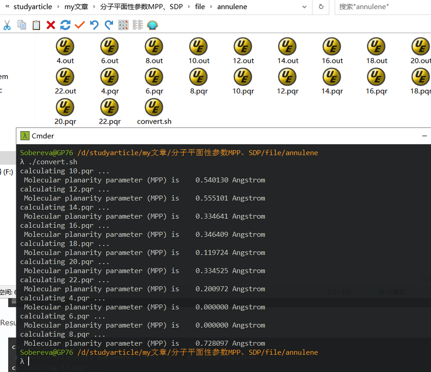This screenshot has height=372, width=431.
Task: Select the 12.pqr file
Action: click(x=288, y=82)
